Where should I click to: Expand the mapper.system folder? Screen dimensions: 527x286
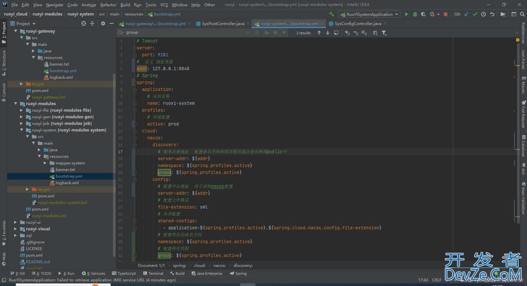pyautogui.click(x=45, y=163)
